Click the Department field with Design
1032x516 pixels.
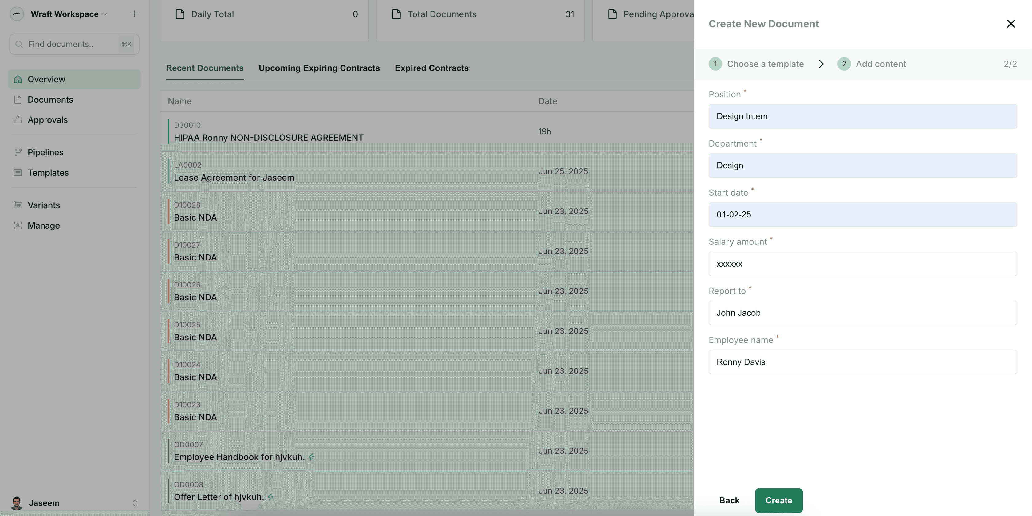[863, 166]
